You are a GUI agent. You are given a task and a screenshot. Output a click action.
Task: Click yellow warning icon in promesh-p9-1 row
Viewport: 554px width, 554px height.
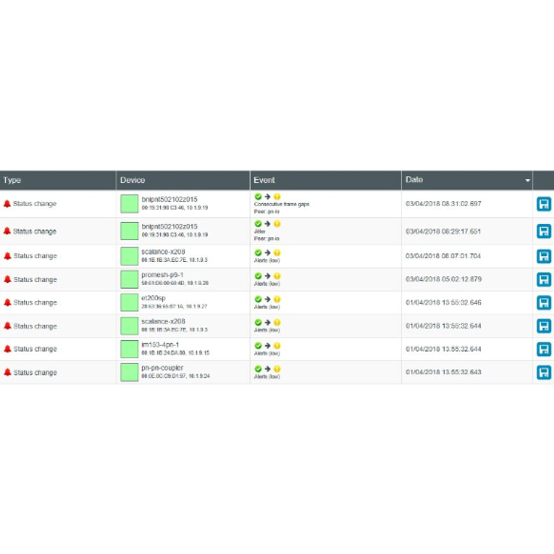(x=277, y=276)
